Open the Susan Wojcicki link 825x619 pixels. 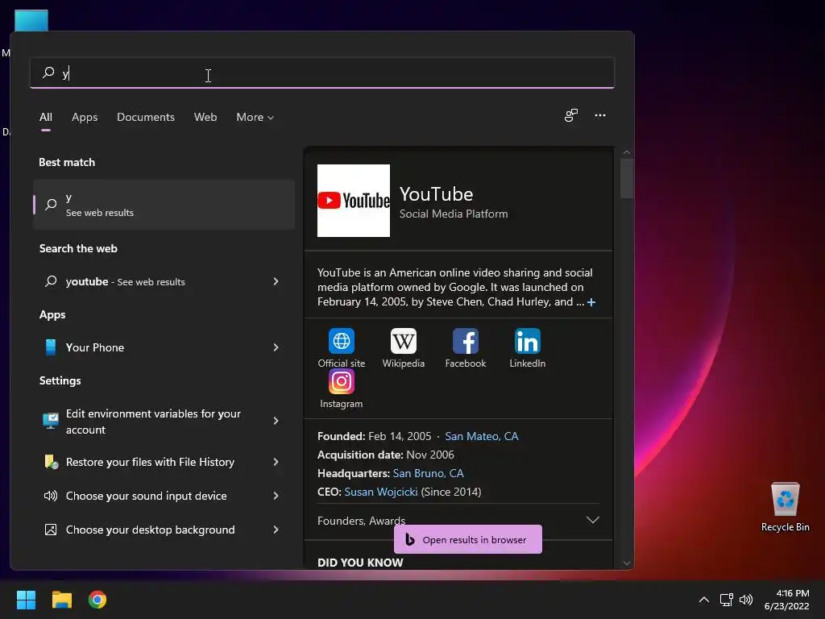[x=381, y=492]
